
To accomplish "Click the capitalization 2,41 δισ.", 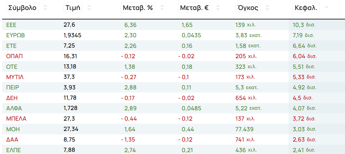I will (x=304, y=150).
